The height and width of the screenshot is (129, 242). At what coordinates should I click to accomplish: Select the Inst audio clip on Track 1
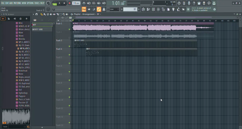pos(143,27)
